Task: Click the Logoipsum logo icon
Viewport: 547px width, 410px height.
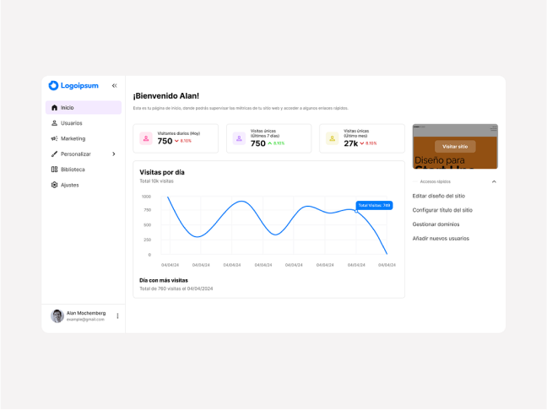Action: (x=53, y=85)
